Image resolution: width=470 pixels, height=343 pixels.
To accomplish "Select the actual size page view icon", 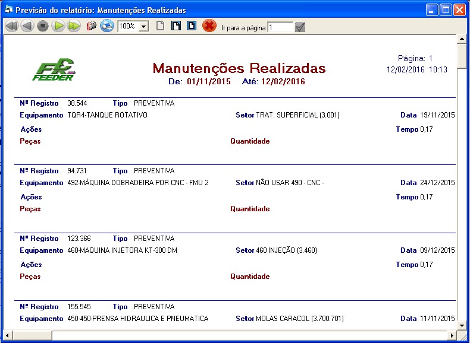I will (161, 26).
